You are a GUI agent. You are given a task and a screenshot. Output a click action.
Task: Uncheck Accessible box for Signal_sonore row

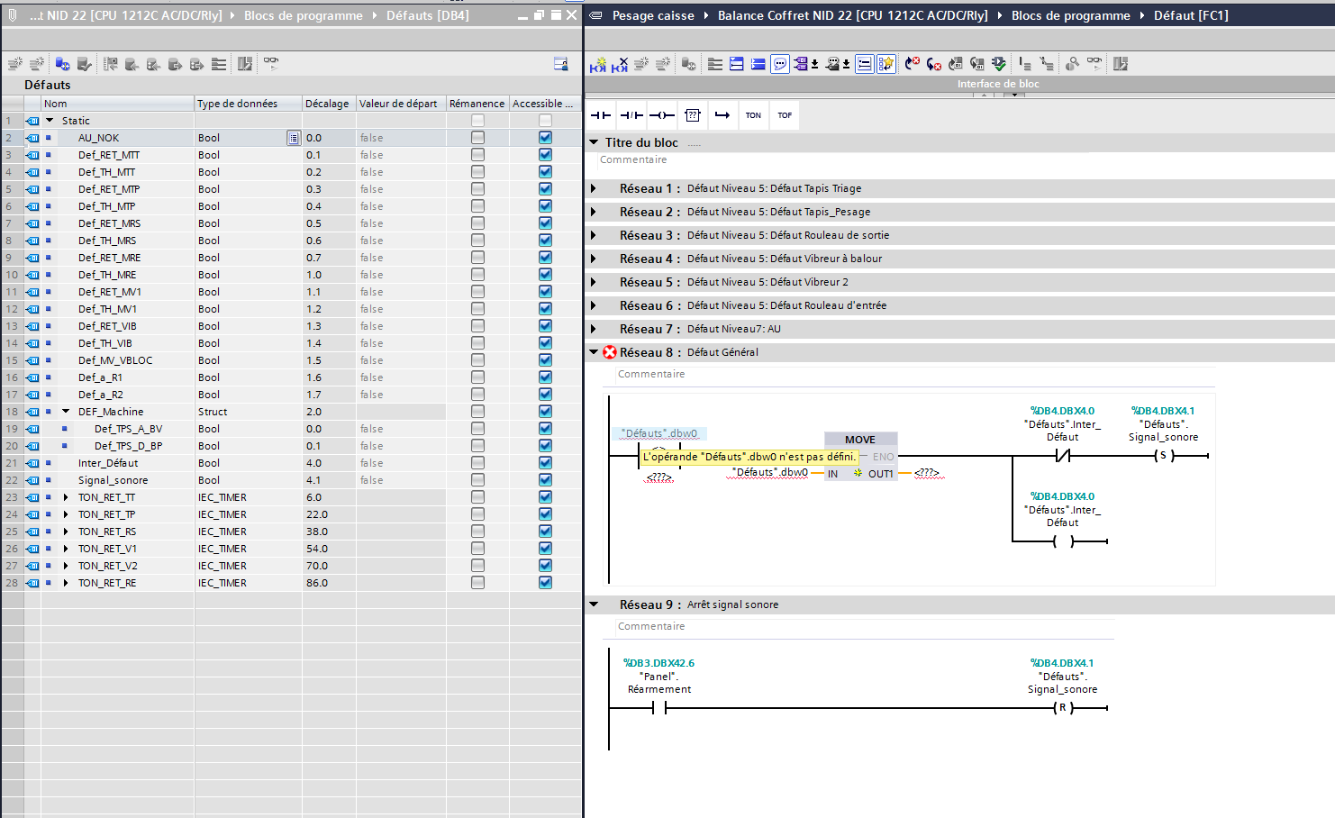545,480
